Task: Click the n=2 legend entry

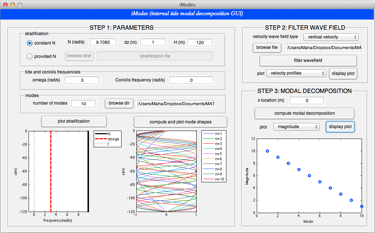Action: point(213,139)
